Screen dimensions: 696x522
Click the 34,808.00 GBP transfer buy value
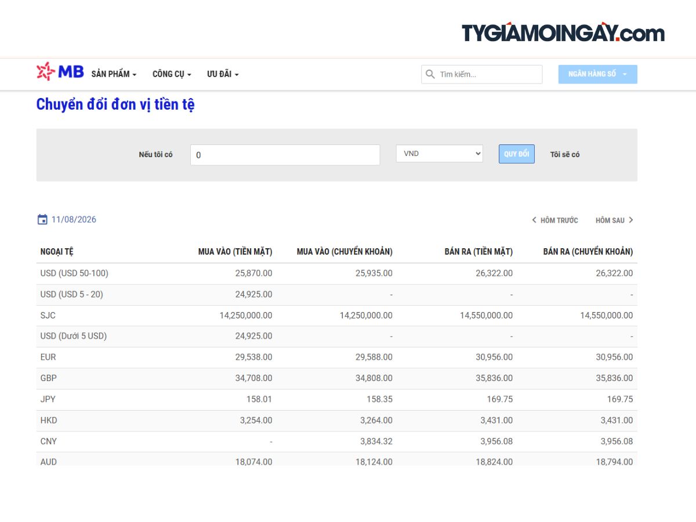(374, 378)
